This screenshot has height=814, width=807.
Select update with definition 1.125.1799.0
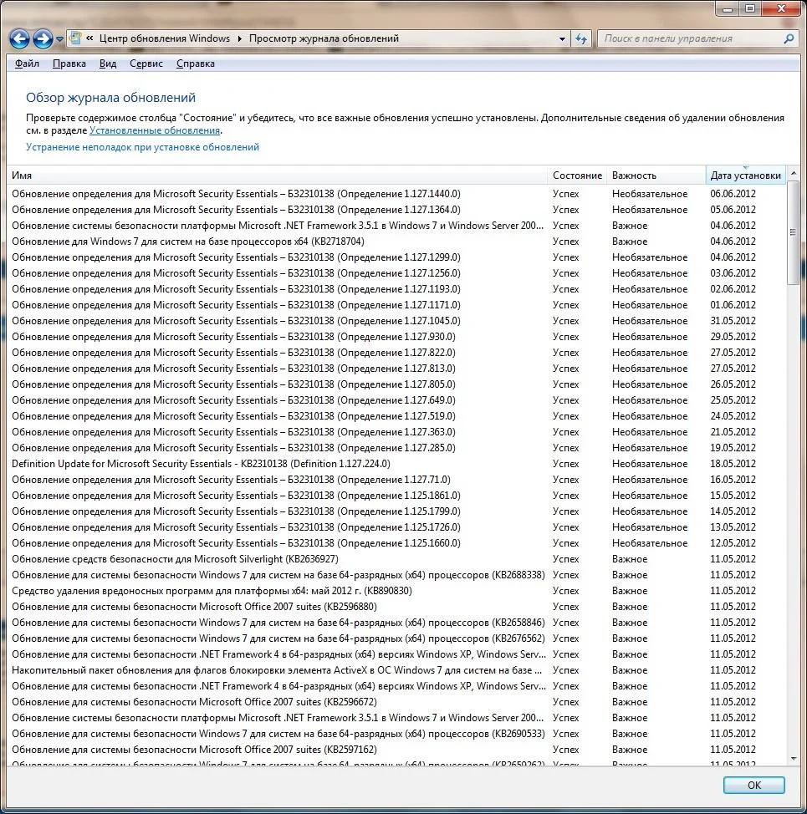pos(396,511)
